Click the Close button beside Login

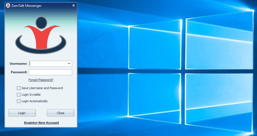click(60, 113)
